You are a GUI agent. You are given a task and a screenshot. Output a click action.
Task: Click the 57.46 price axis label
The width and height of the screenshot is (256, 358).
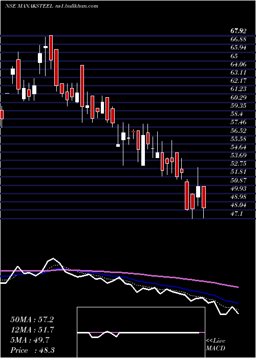coord(239,122)
